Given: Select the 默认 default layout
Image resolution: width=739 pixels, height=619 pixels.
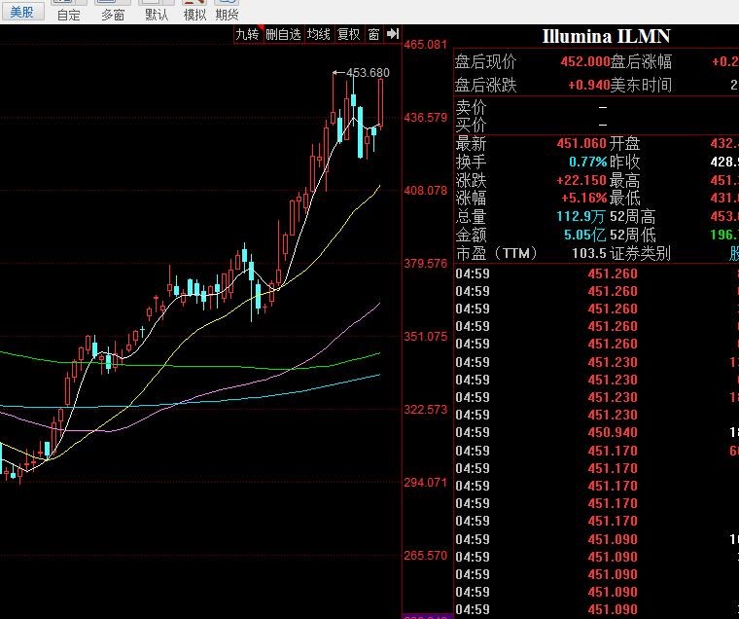Looking at the screenshot, I should click(x=157, y=12).
